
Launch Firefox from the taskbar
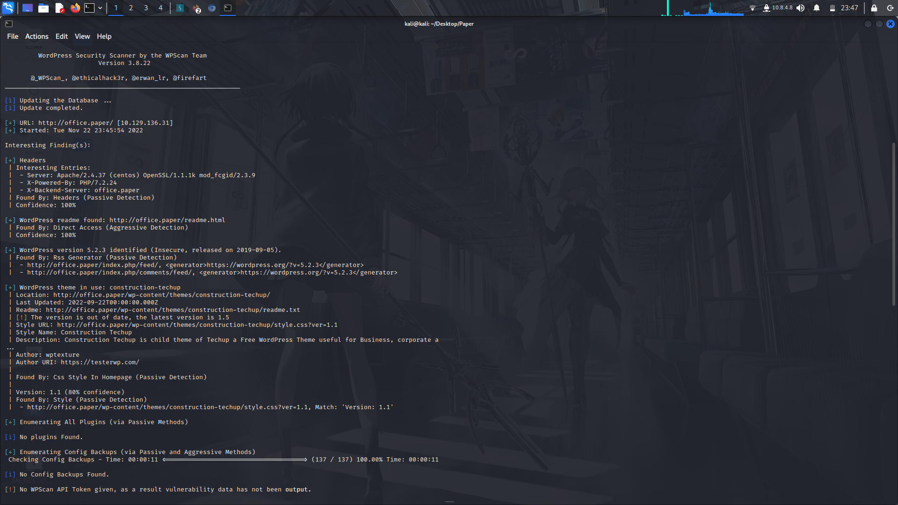pyautogui.click(x=75, y=8)
